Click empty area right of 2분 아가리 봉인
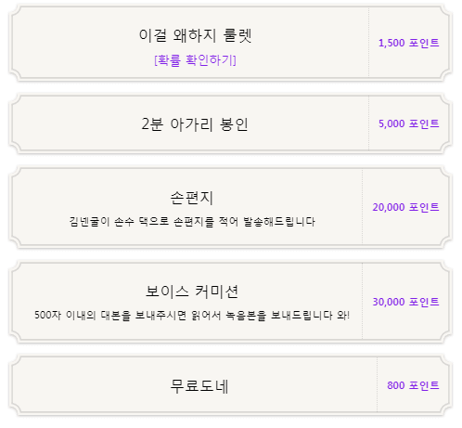The image size is (462, 428). [x=309, y=124]
